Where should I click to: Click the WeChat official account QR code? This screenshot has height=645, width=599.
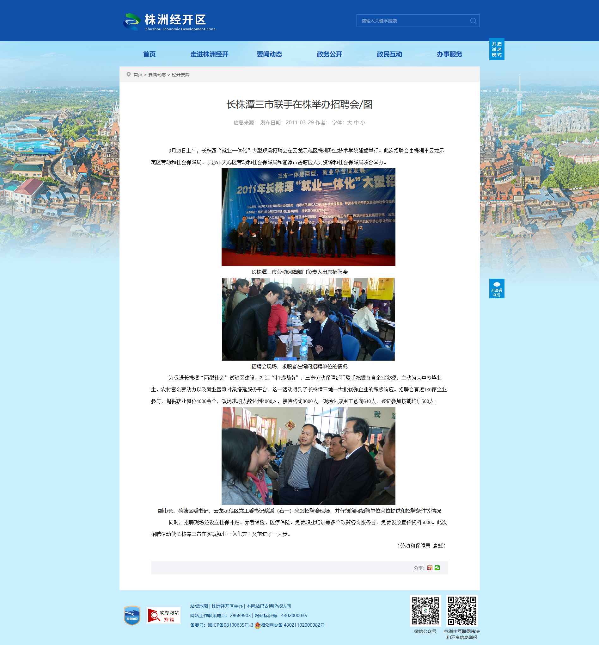pyautogui.click(x=425, y=610)
